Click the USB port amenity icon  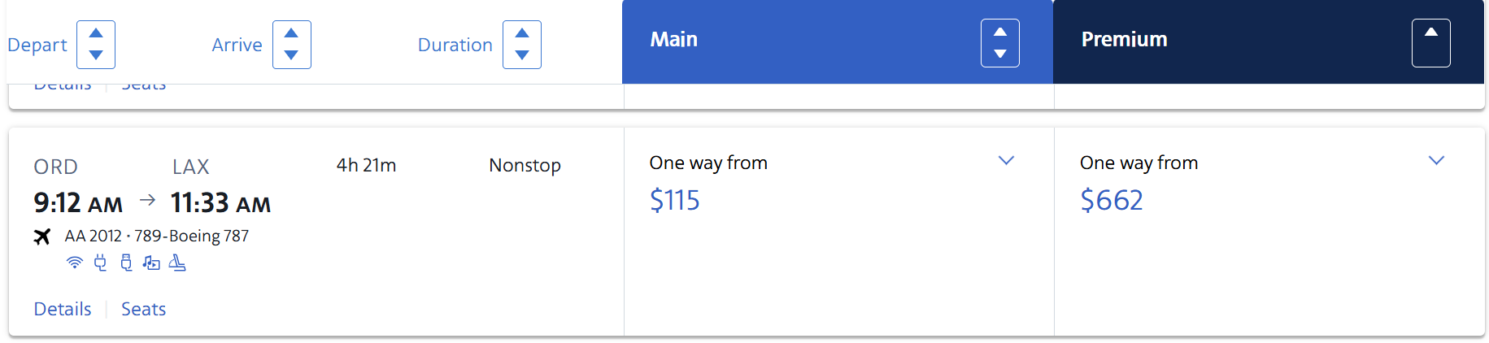(126, 263)
